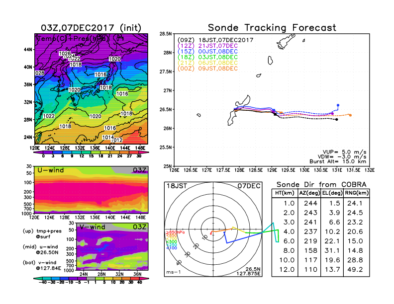
Task: Open the U-wind cross-section plot
Action: pyautogui.click(x=91, y=190)
